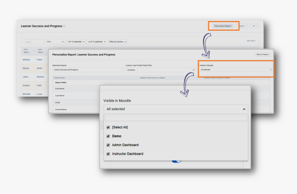Screen dimensions: 297x194
Task: Uncheck the Demo checkbox
Action: 108,136
